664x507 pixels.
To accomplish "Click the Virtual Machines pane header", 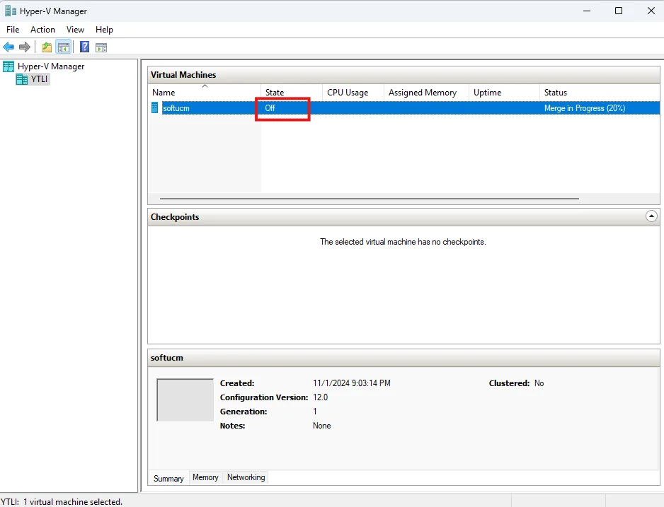I will tap(403, 75).
